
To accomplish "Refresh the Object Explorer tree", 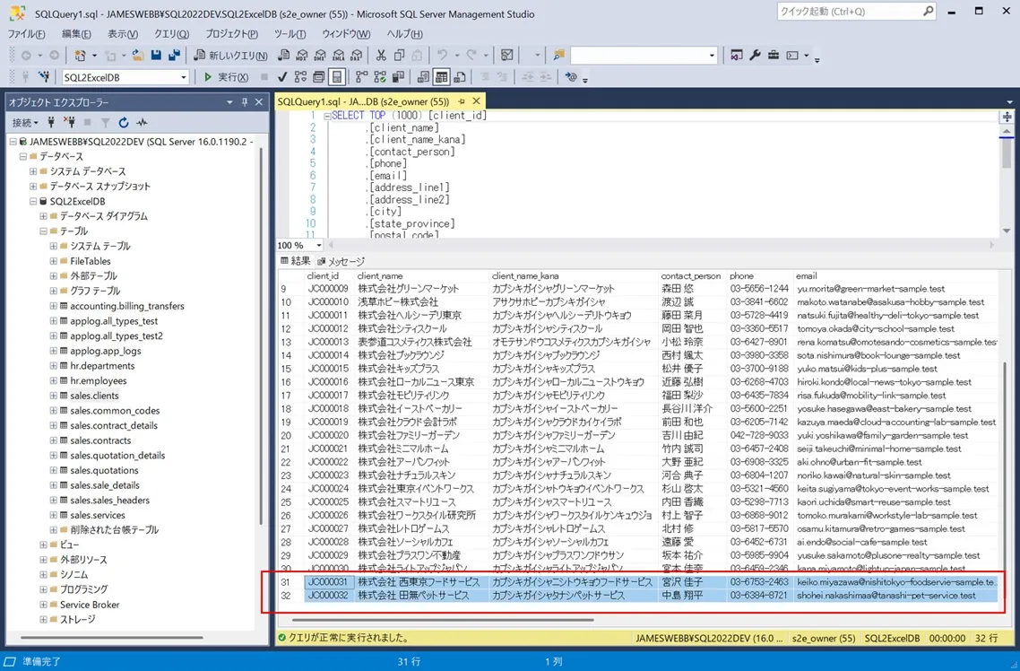I will [124, 122].
